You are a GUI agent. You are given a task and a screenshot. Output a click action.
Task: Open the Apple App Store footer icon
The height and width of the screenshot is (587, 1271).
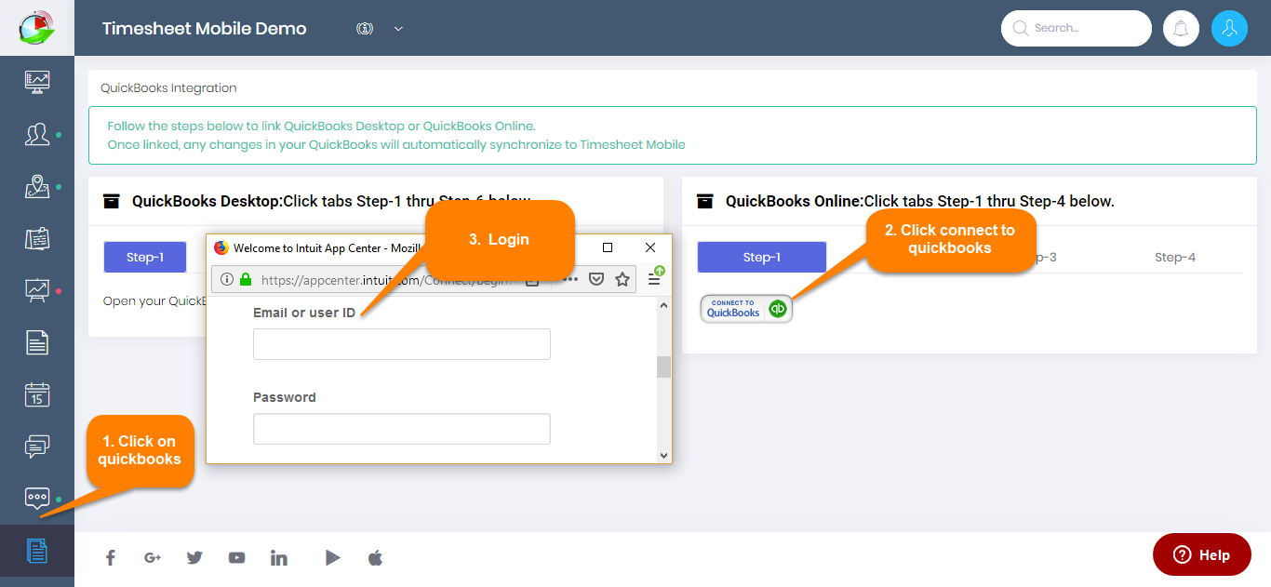click(x=376, y=557)
